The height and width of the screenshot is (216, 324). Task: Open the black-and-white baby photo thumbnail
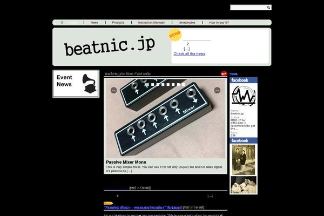(x=244, y=185)
